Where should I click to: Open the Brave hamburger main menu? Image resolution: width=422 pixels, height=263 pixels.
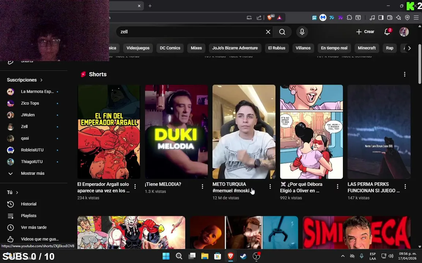pyautogui.click(x=416, y=18)
